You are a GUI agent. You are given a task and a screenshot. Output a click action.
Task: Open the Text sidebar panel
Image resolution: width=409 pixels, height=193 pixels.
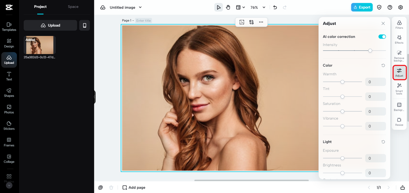(9, 77)
